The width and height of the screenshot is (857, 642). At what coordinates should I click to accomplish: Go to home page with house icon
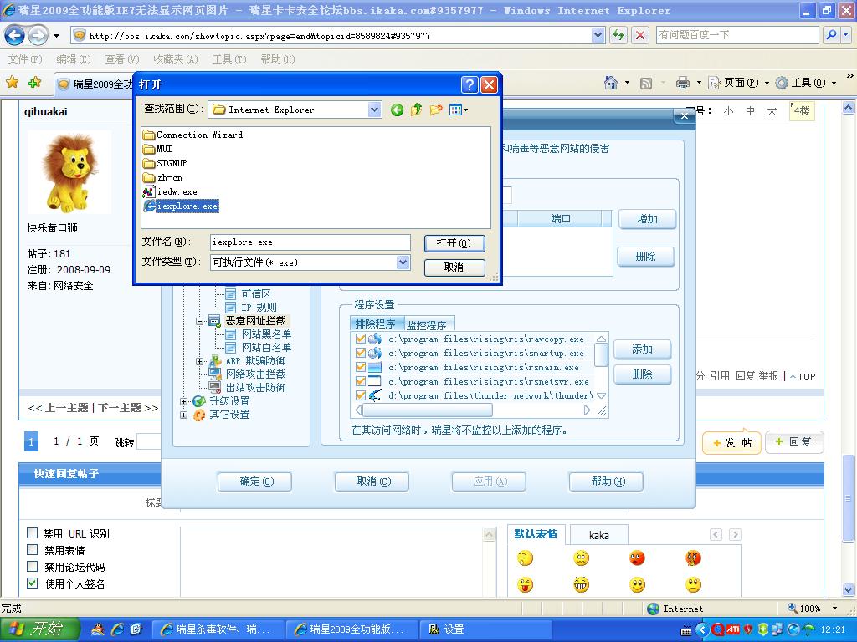(x=610, y=83)
